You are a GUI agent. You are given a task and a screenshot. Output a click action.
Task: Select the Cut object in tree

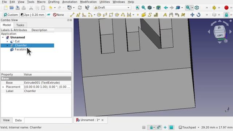[17, 41]
